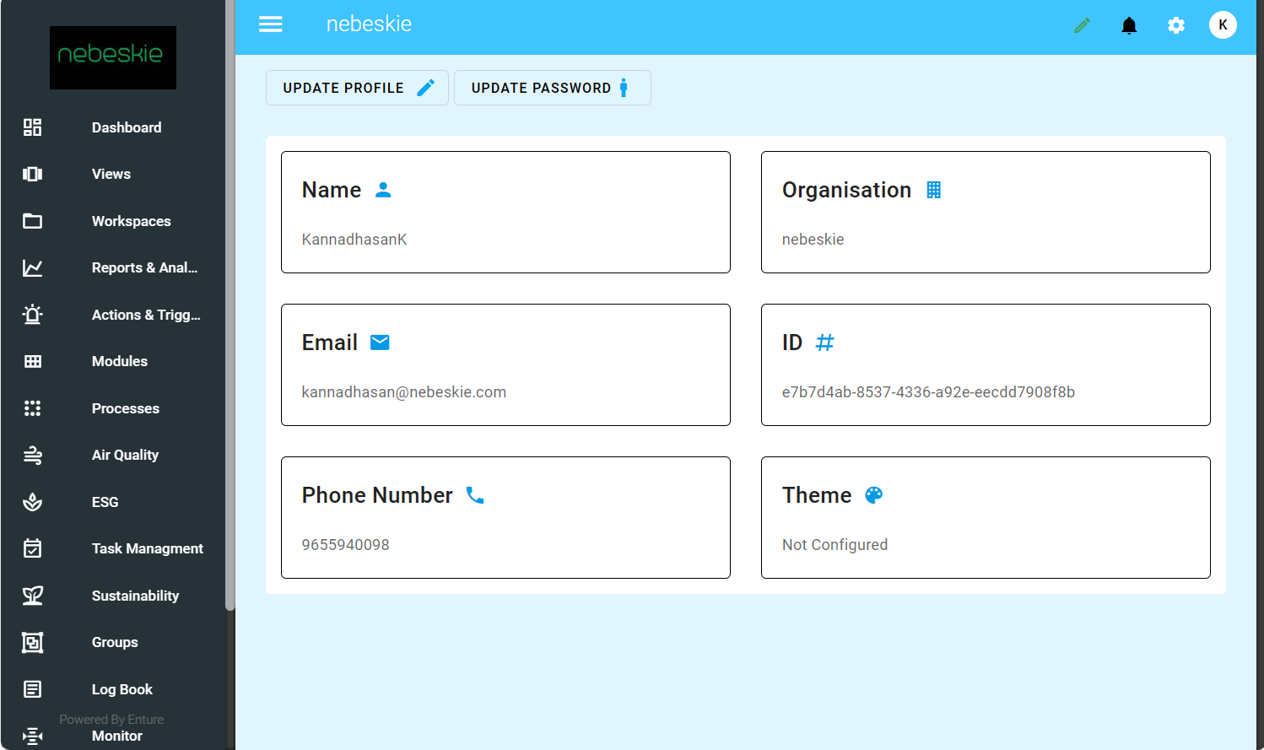Toggle the hamburger menu in the header
Viewport: 1264px width, 750px height.
pyautogui.click(x=271, y=24)
